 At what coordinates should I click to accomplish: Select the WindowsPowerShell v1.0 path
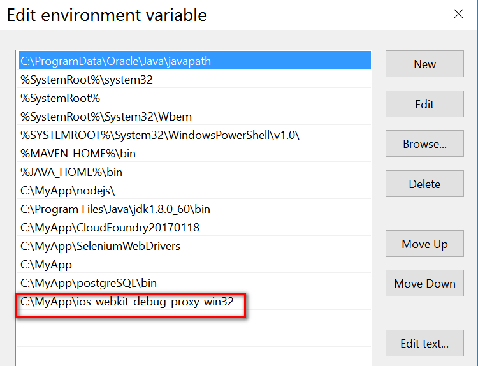point(195,135)
